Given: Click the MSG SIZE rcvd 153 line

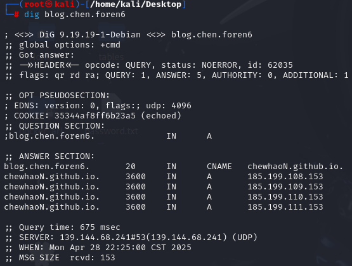Looking at the screenshot, I should click(x=60, y=258).
